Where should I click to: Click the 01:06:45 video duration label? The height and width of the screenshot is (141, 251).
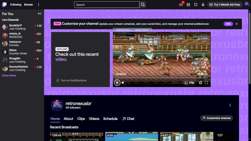tap(202, 74)
